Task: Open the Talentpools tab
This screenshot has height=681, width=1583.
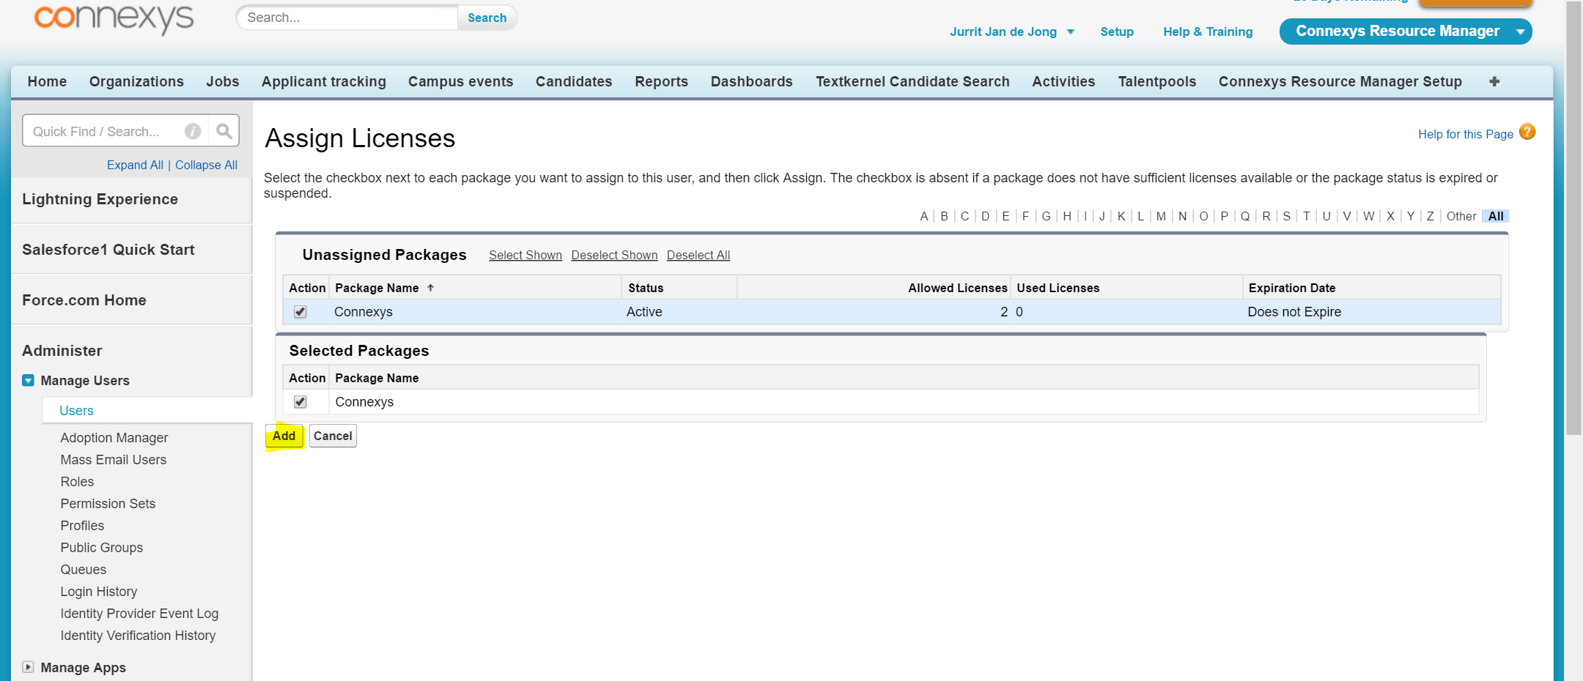Action: tap(1157, 81)
